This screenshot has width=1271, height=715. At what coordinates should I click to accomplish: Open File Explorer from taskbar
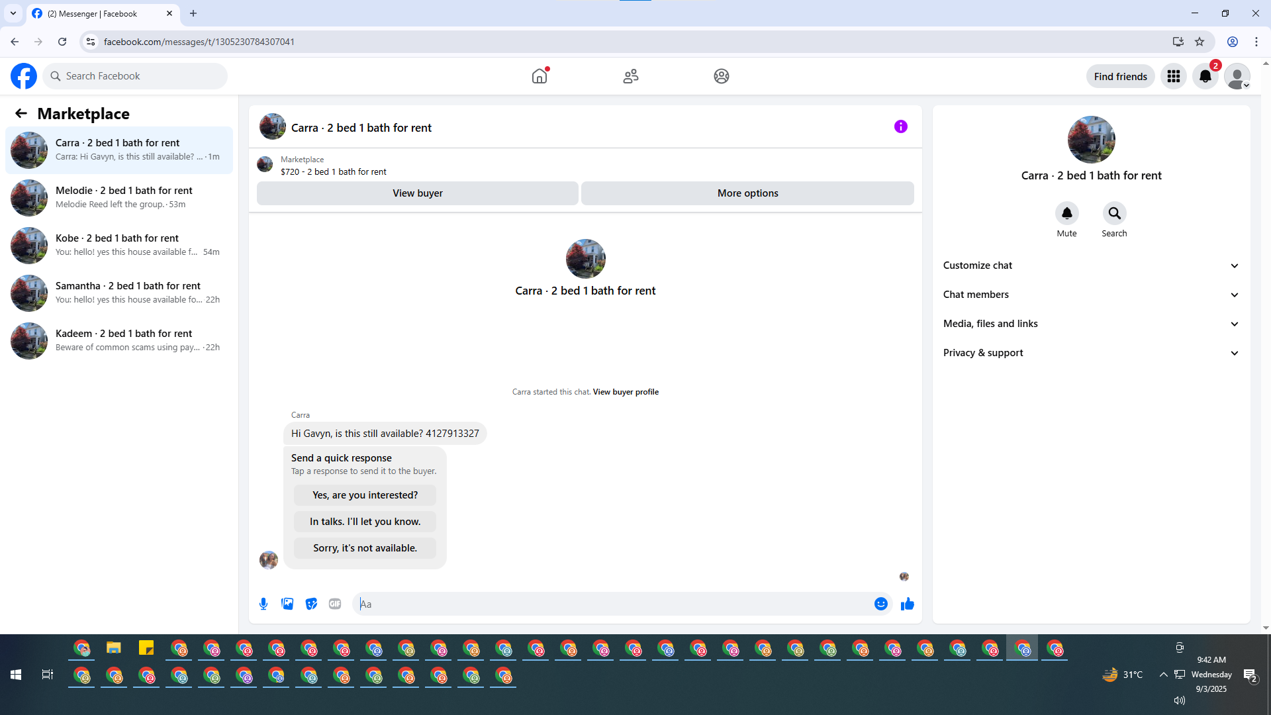coord(114,648)
